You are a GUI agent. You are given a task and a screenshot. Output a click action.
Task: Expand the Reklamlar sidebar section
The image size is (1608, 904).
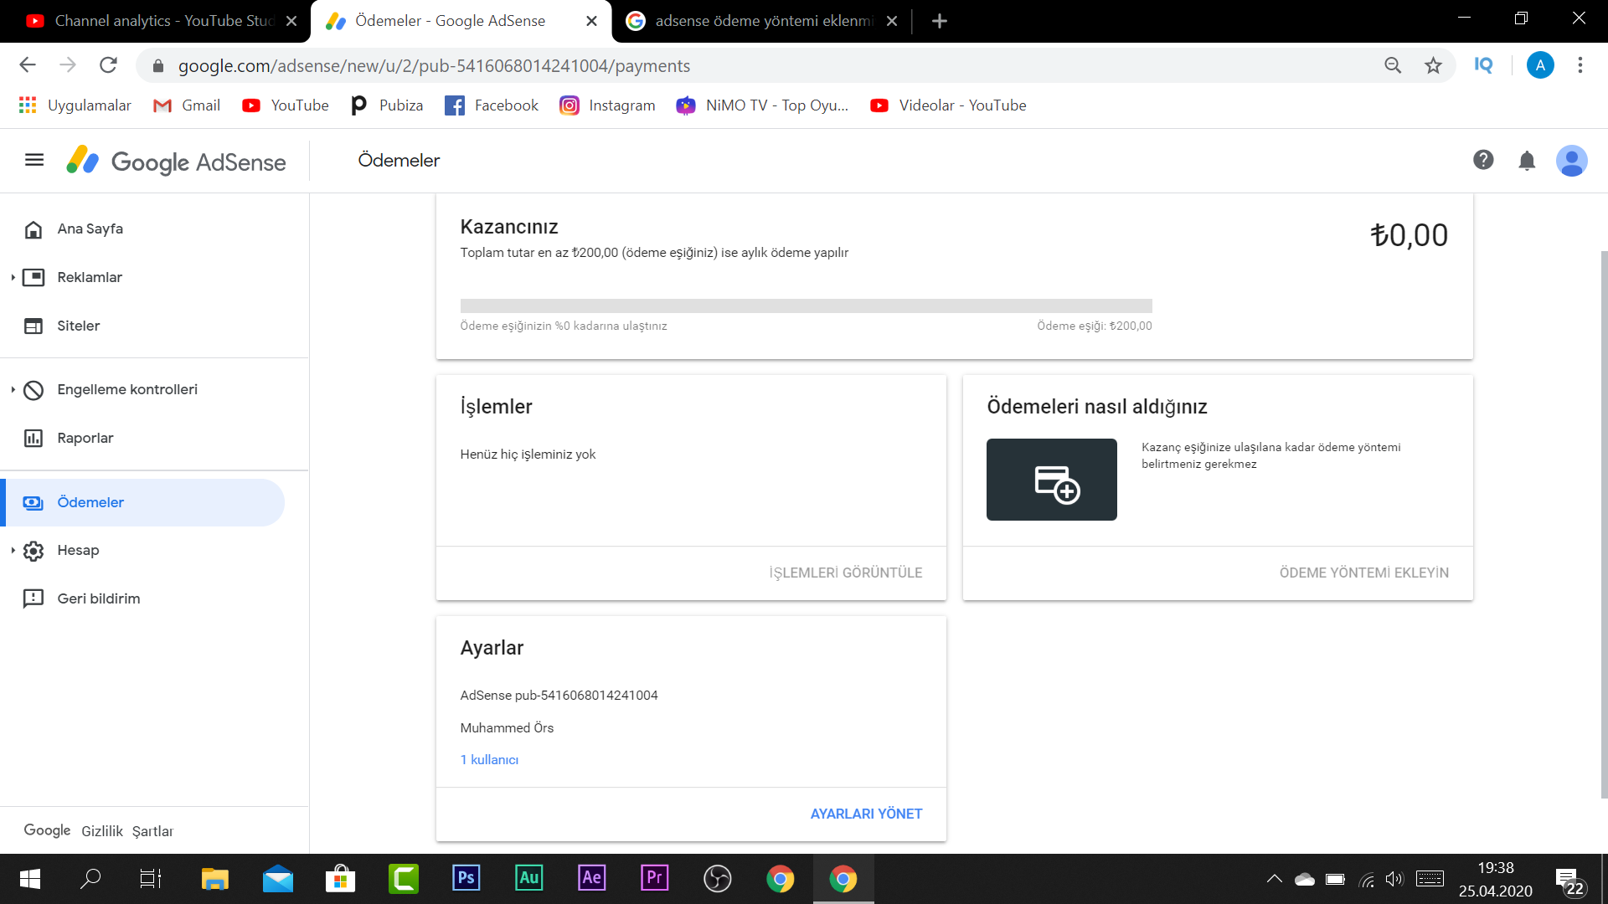(13, 277)
